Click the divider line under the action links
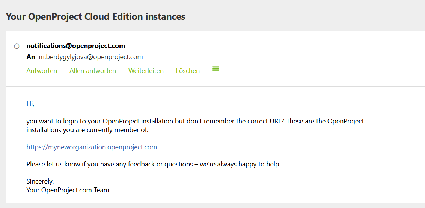Image resolution: width=425 pixels, height=208 pixels. click(215, 86)
